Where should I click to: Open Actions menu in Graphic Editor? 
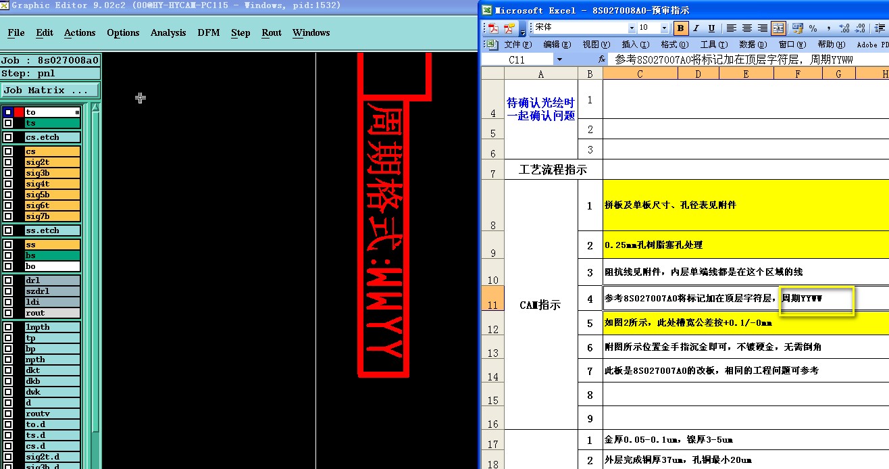point(80,32)
